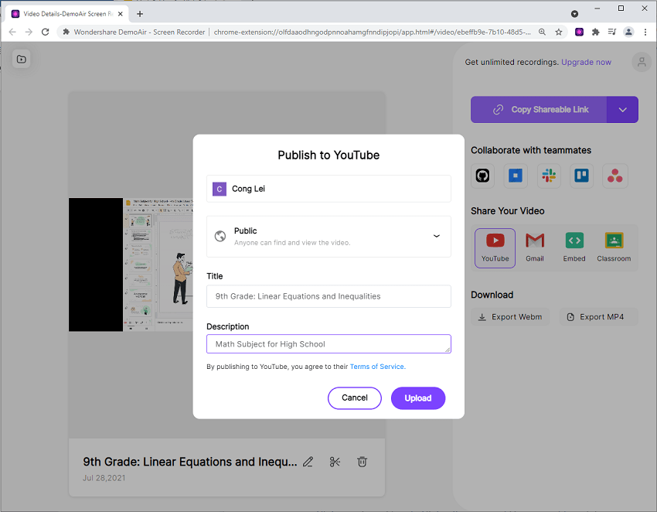The width and height of the screenshot is (657, 512).
Task: Close the Video Details browser tab
Action: point(121,14)
